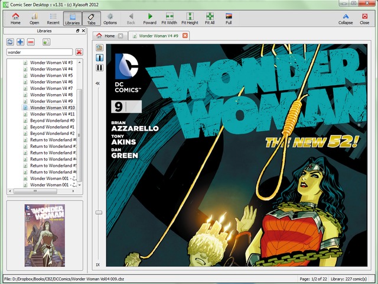Click the Home toolbar button
Screen dimensions: 378x284
(x=15, y=18)
